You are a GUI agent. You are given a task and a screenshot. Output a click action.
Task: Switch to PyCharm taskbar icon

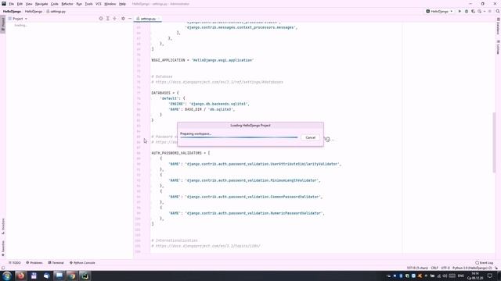pyautogui.click(x=85, y=276)
